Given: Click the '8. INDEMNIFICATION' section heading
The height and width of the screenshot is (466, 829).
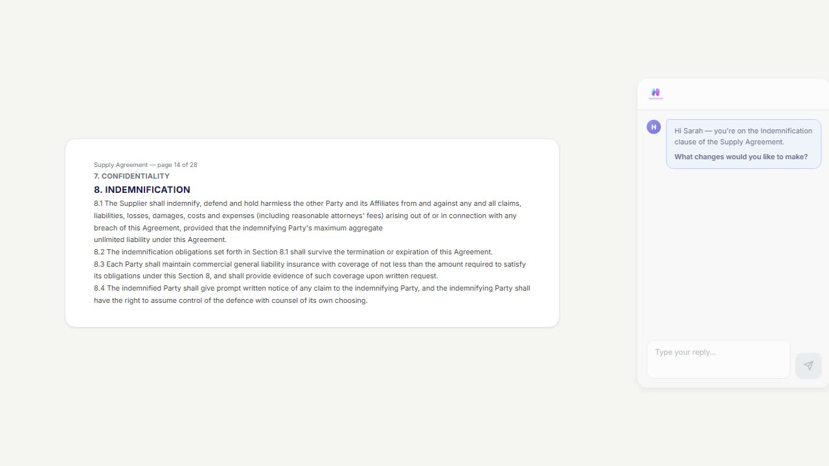Looking at the screenshot, I should pyautogui.click(x=142, y=190).
